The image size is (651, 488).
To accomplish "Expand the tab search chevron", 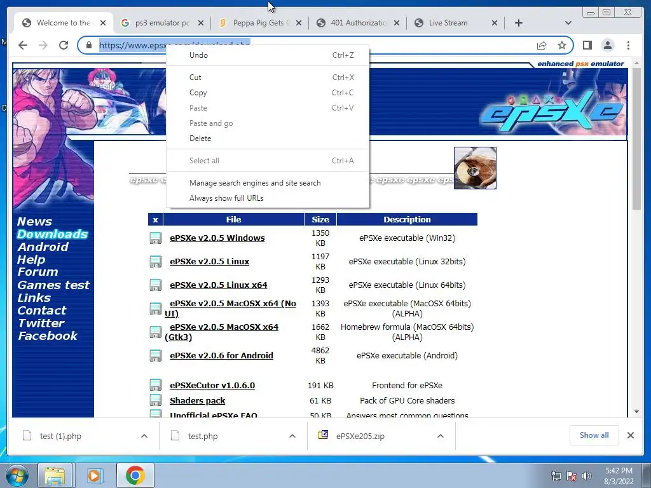I will (x=568, y=23).
